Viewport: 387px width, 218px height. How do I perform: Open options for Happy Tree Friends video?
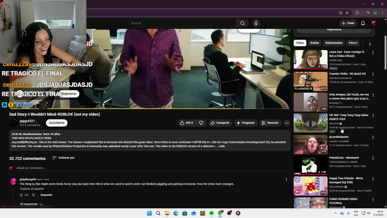pos(373,179)
